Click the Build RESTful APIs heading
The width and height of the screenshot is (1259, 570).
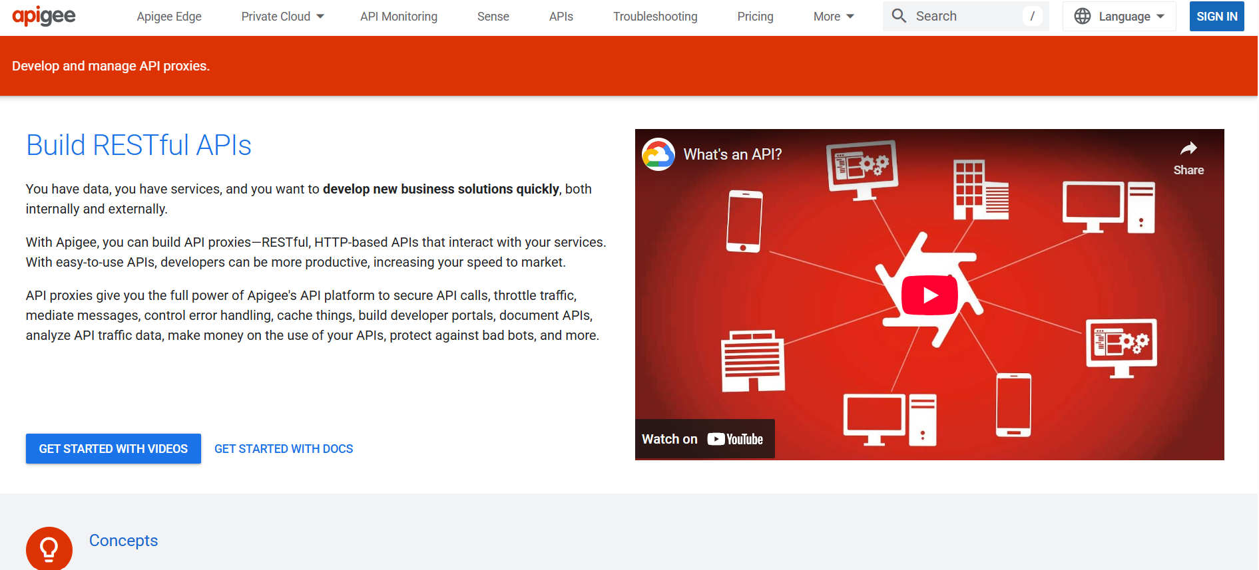click(x=138, y=145)
